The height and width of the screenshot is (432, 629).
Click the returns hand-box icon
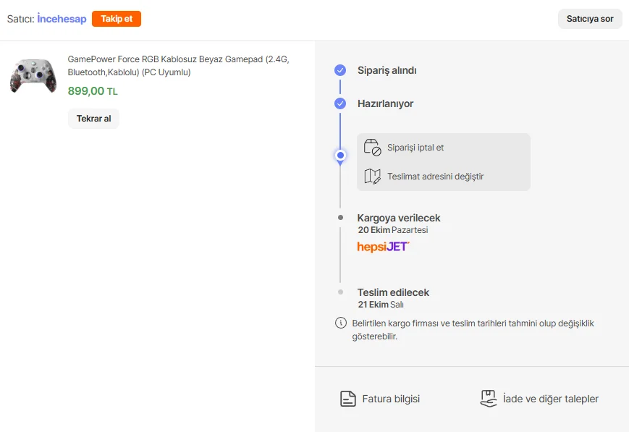coord(489,399)
